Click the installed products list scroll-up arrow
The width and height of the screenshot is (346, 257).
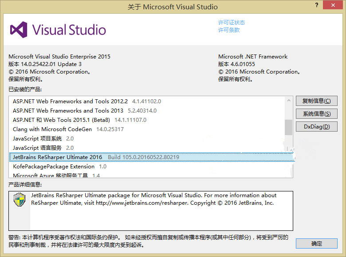[289, 101]
